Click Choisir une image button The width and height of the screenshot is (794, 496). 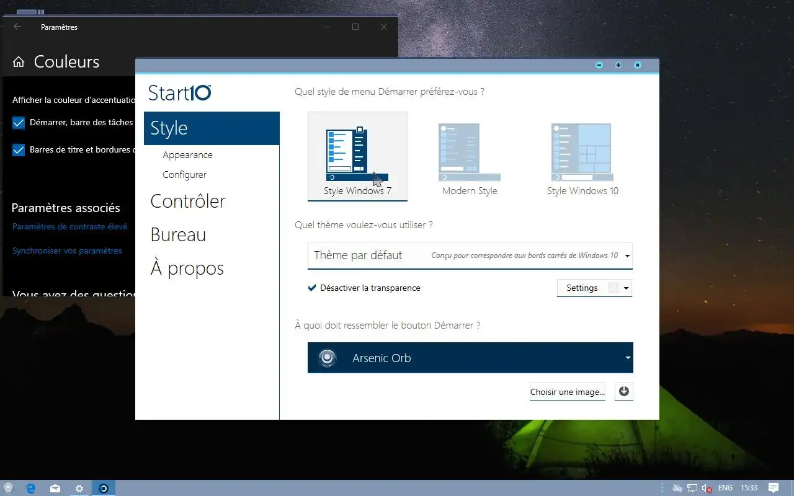568,392
